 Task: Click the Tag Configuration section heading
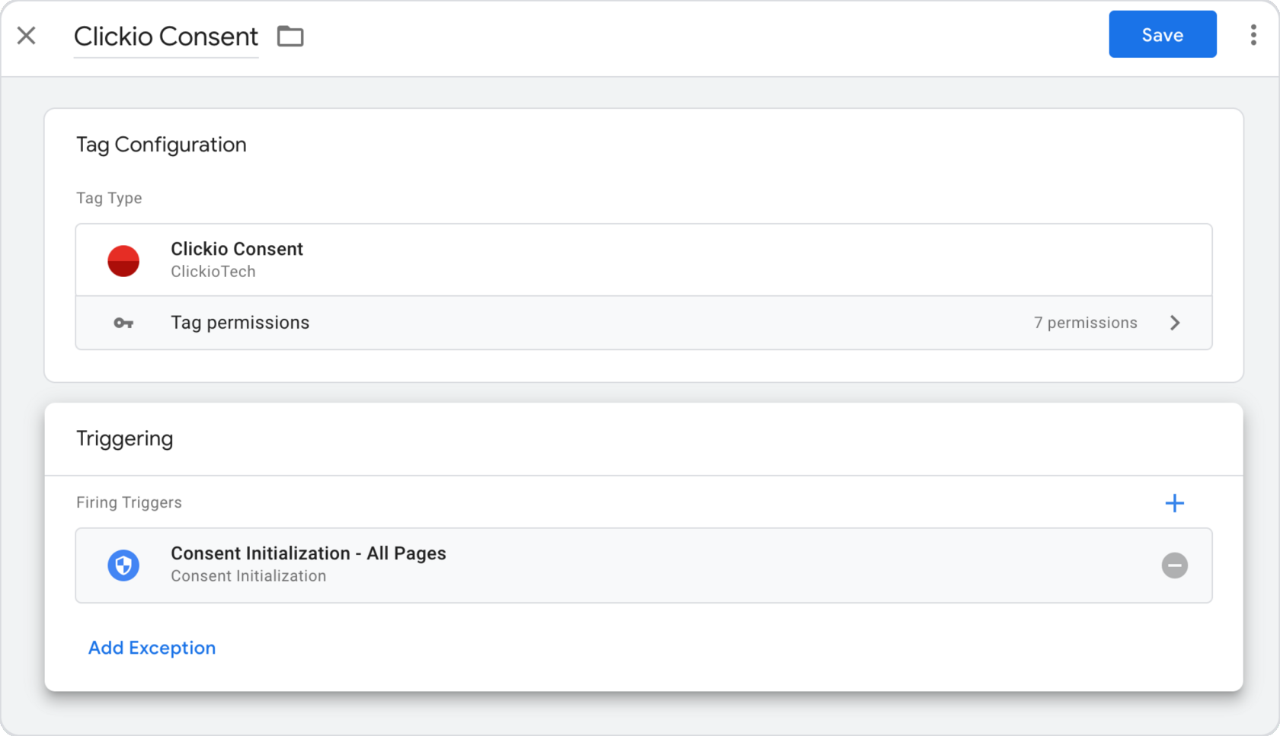point(162,145)
